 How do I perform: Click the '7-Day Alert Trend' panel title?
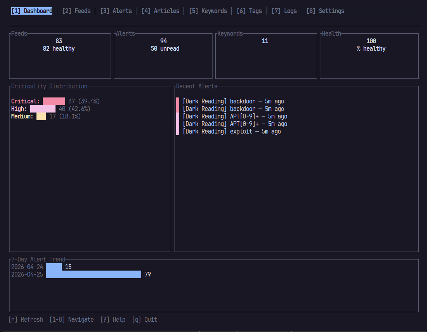[38, 259]
